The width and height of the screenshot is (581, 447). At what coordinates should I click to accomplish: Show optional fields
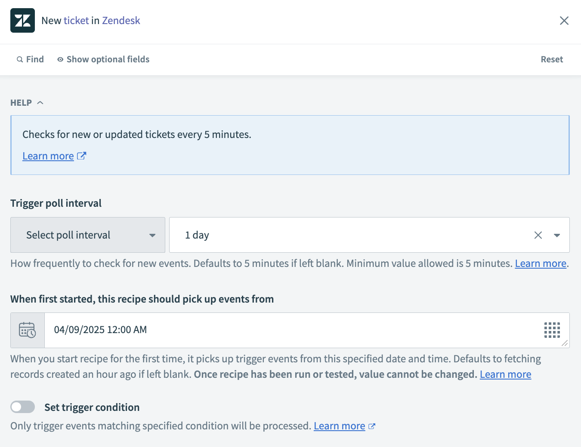point(103,59)
